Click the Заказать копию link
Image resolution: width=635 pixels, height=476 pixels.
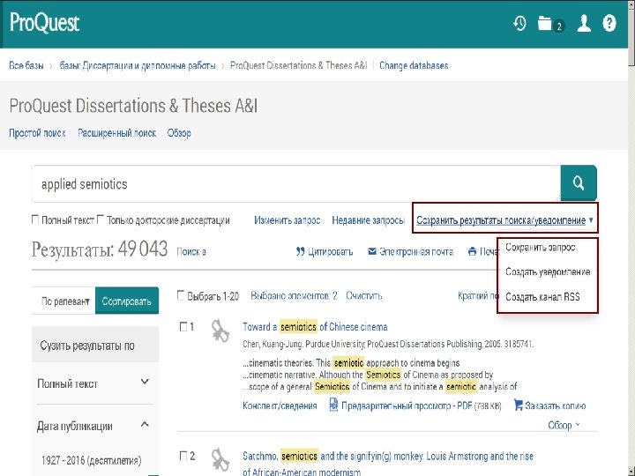pos(556,405)
